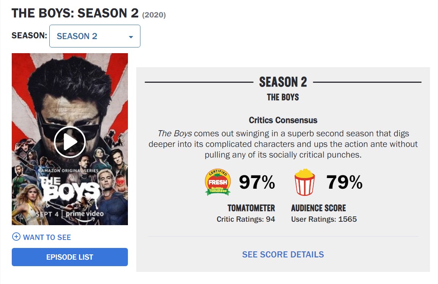Click See Score Details link

point(283,254)
